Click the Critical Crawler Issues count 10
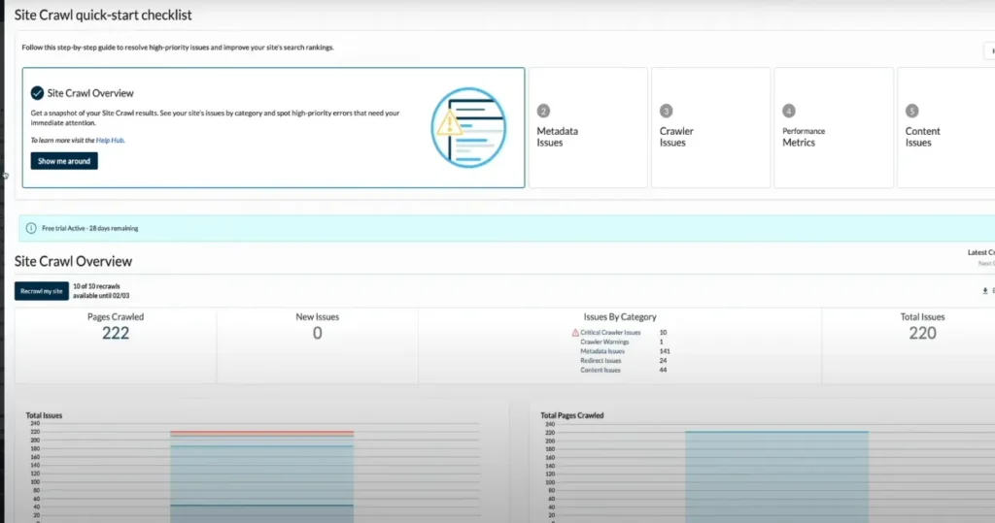Screen dimensions: 995x523 point(663,332)
